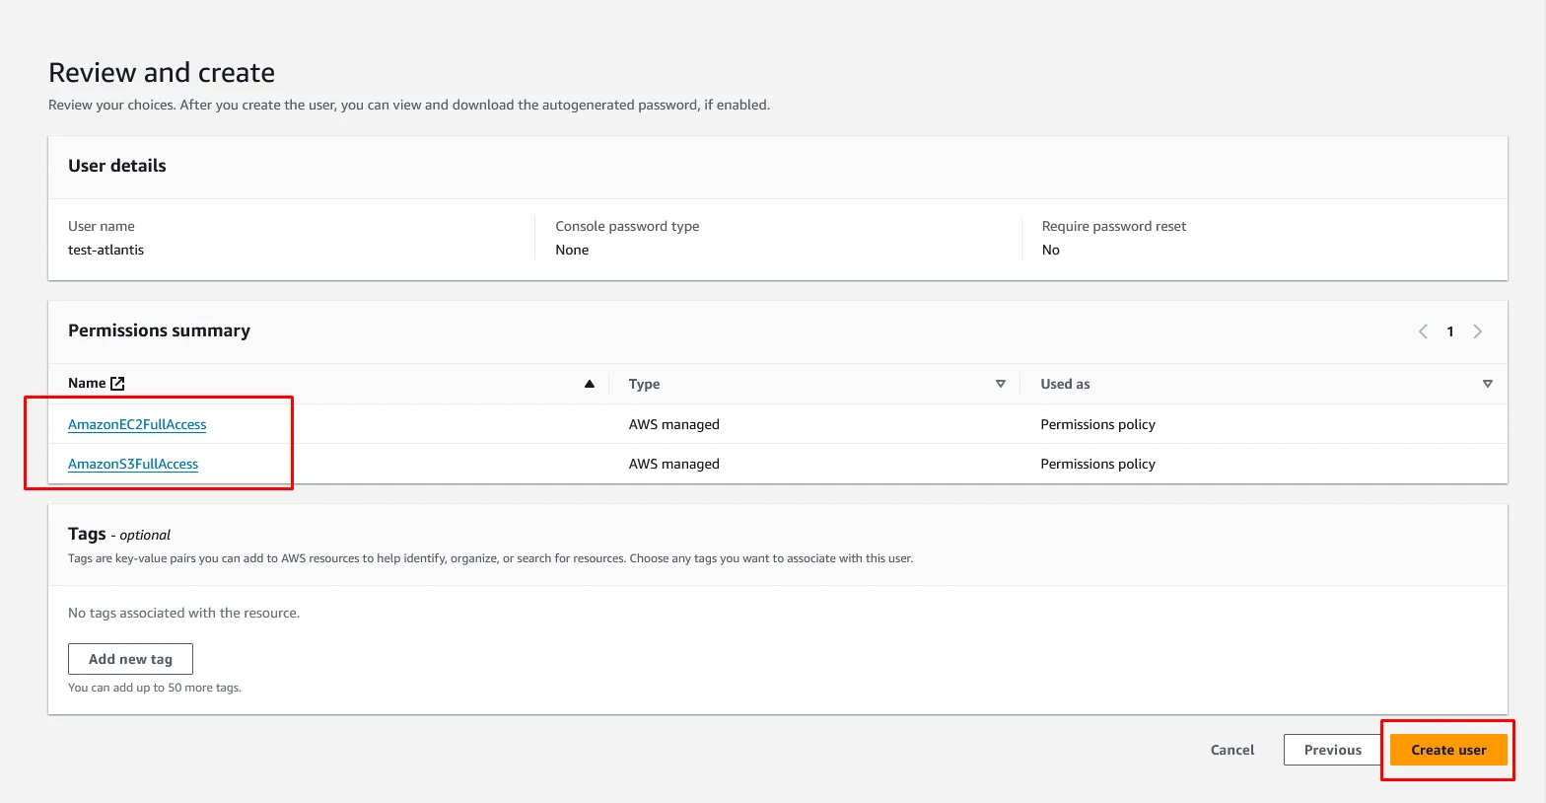
Task: Click the Review and create page title
Action: pos(162,72)
